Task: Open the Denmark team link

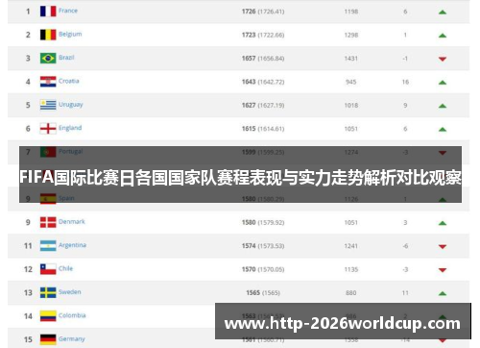Action: click(x=72, y=221)
